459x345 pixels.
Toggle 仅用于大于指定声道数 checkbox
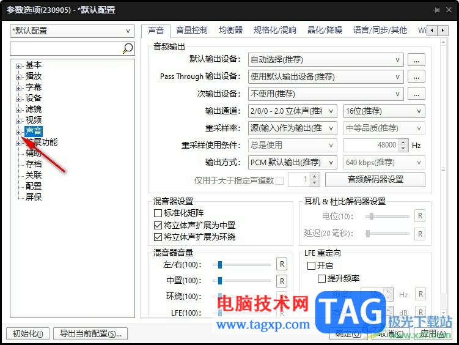pyautogui.click(x=280, y=180)
